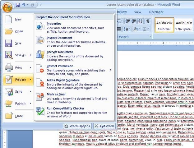Image resolution: width=194 pixels, height=148 pixels.
Task: Click the Word Options button
Action: tap(77, 126)
